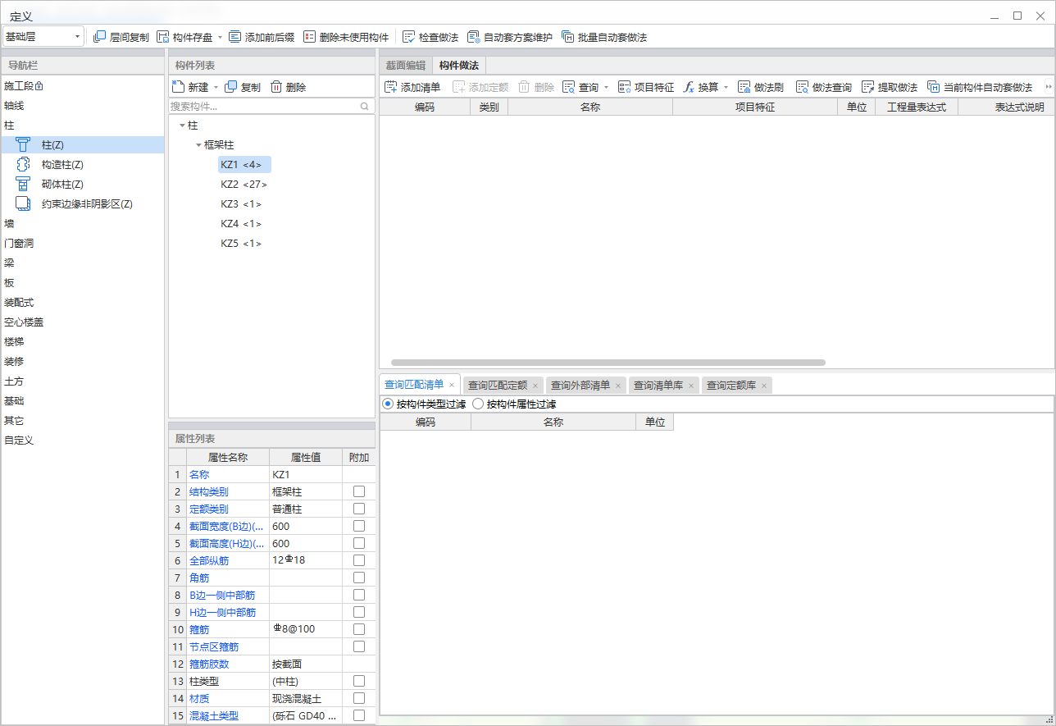1056x726 pixels.
Task: Open the 装修 navigation category
Action: point(14,361)
